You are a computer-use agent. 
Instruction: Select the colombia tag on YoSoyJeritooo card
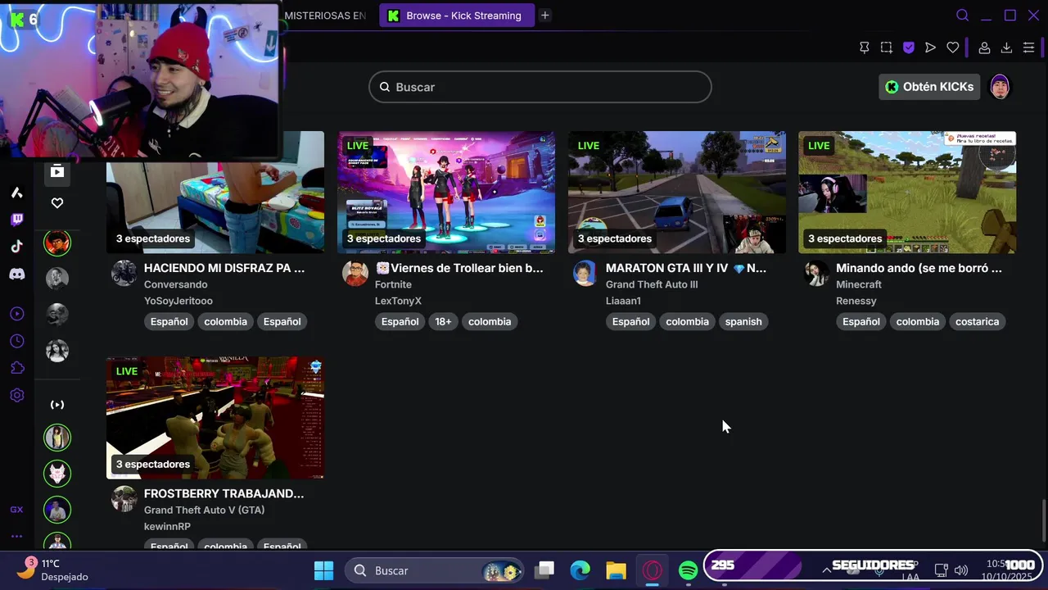tap(225, 321)
